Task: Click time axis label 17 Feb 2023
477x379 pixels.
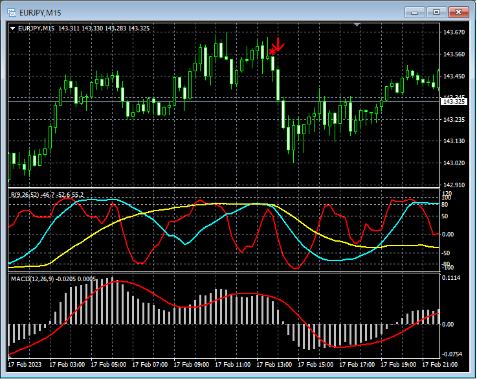Action: [25, 364]
